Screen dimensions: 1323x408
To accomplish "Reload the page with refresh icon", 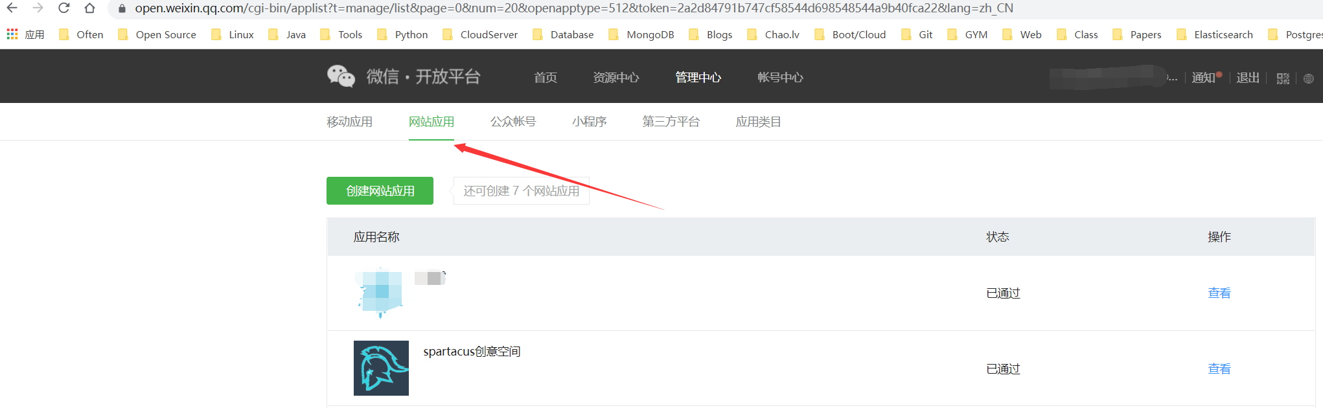I will tap(63, 8).
